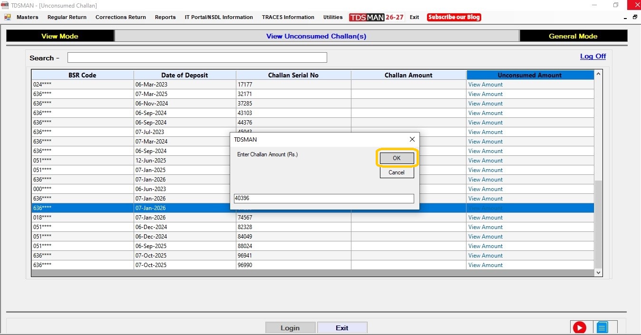This screenshot has width=641, height=335.
Task: Close the TDSMAN dialog with the X
Action: click(412, 139)
